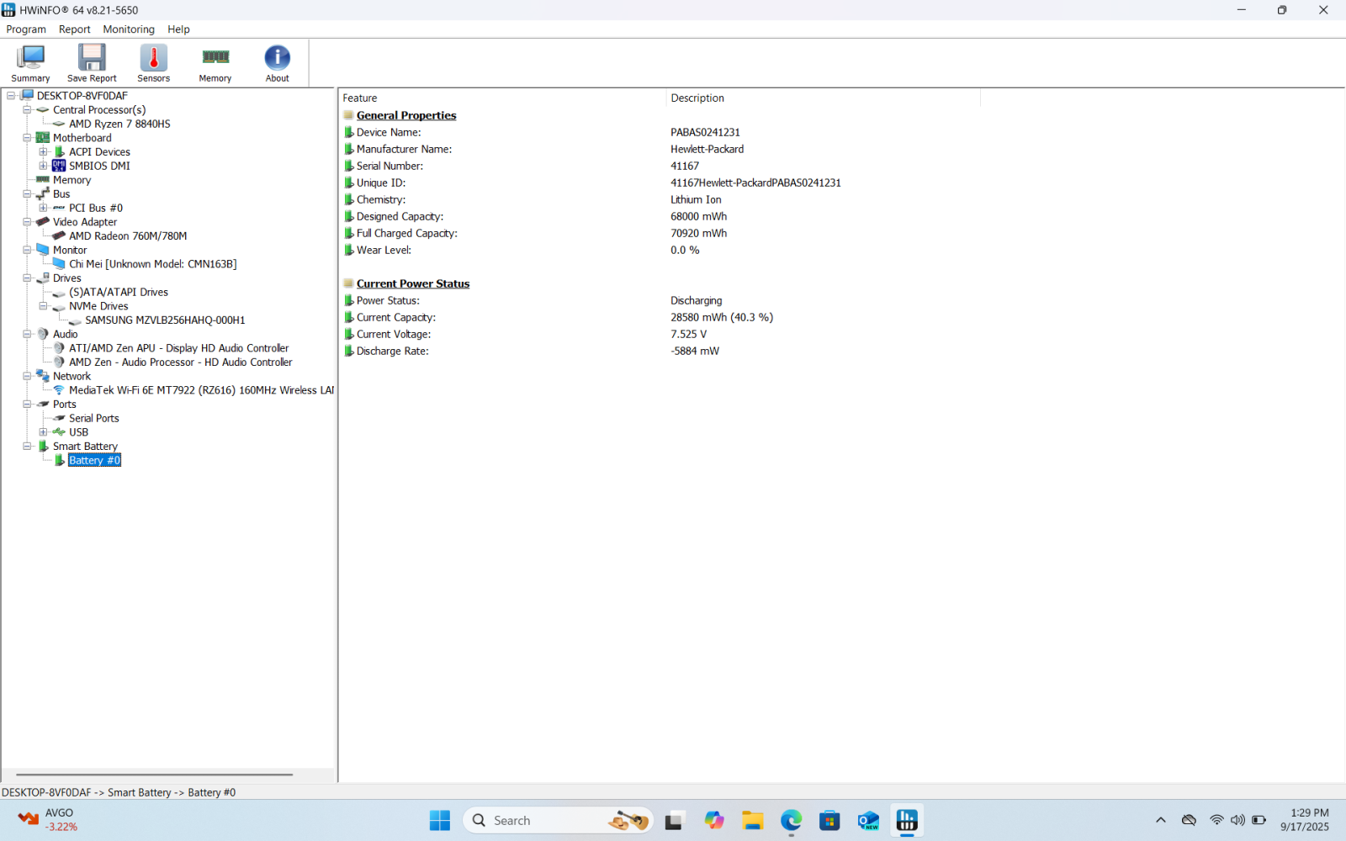
Task: Click the Windows taskbar Search box
Action: point(538,821)
